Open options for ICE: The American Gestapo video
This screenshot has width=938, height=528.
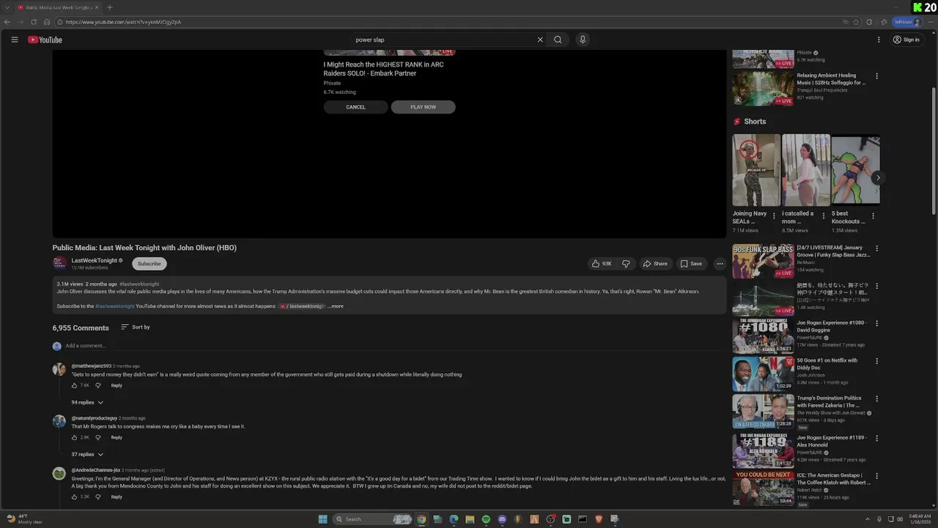876,476
